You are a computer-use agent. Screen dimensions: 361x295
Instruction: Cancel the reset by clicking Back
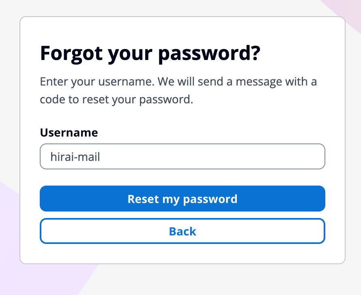coord(182,231)
